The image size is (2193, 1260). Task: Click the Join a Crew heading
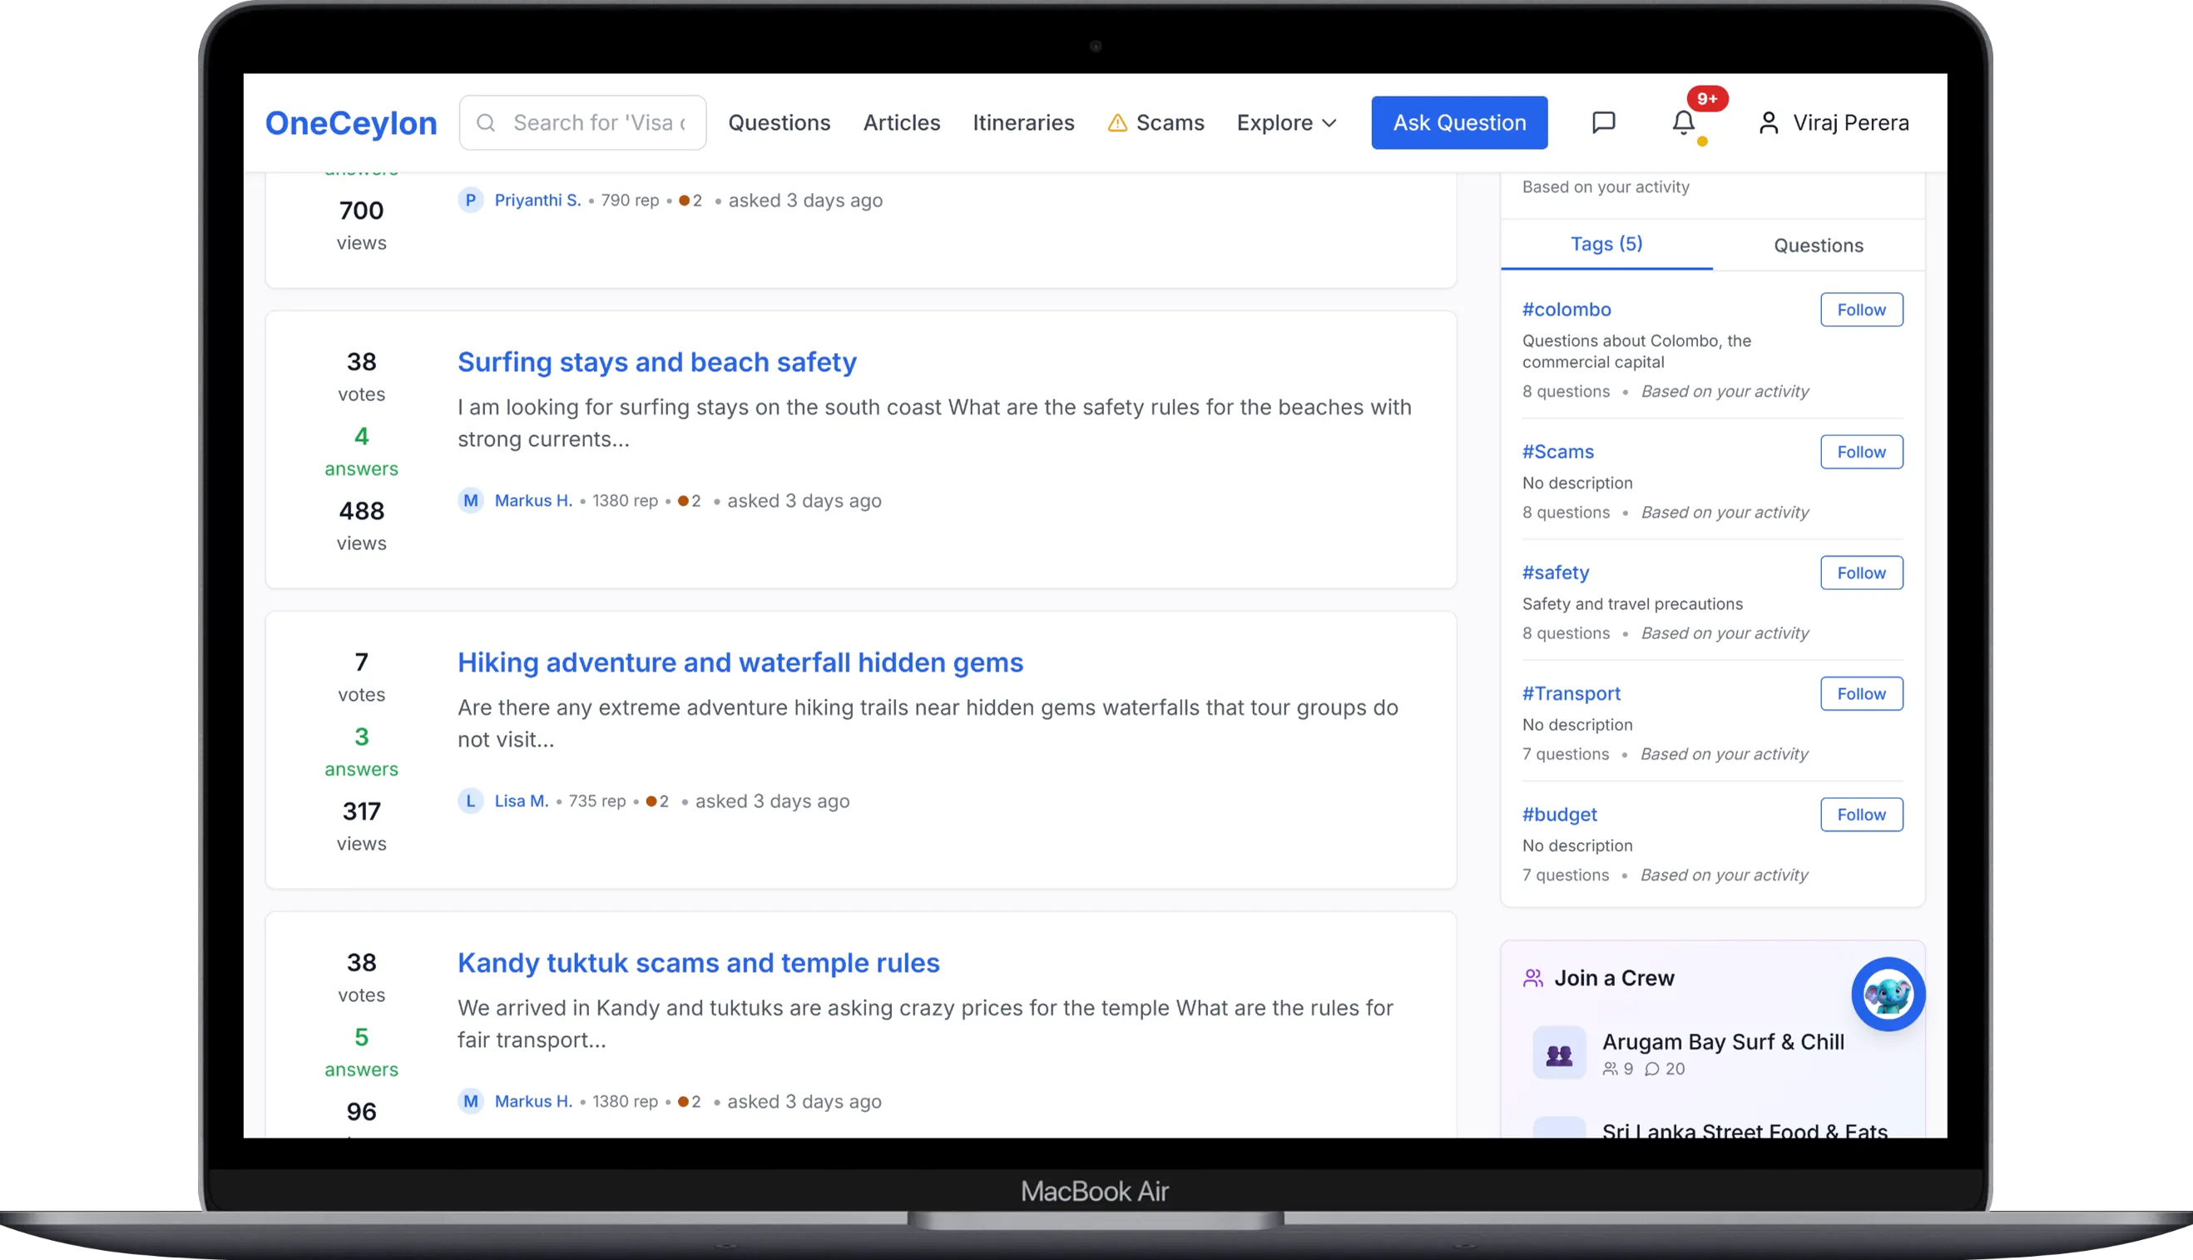[x=1613, y=978]
